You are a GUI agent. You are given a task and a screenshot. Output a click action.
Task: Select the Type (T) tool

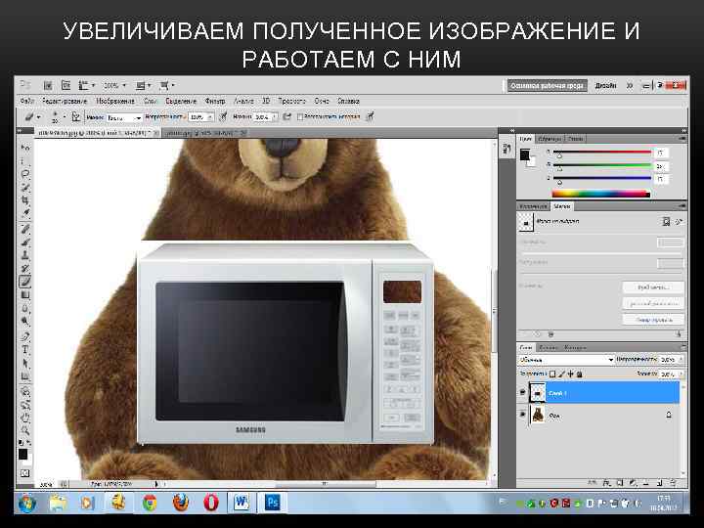pyautogui.click(x=25, y=350)
